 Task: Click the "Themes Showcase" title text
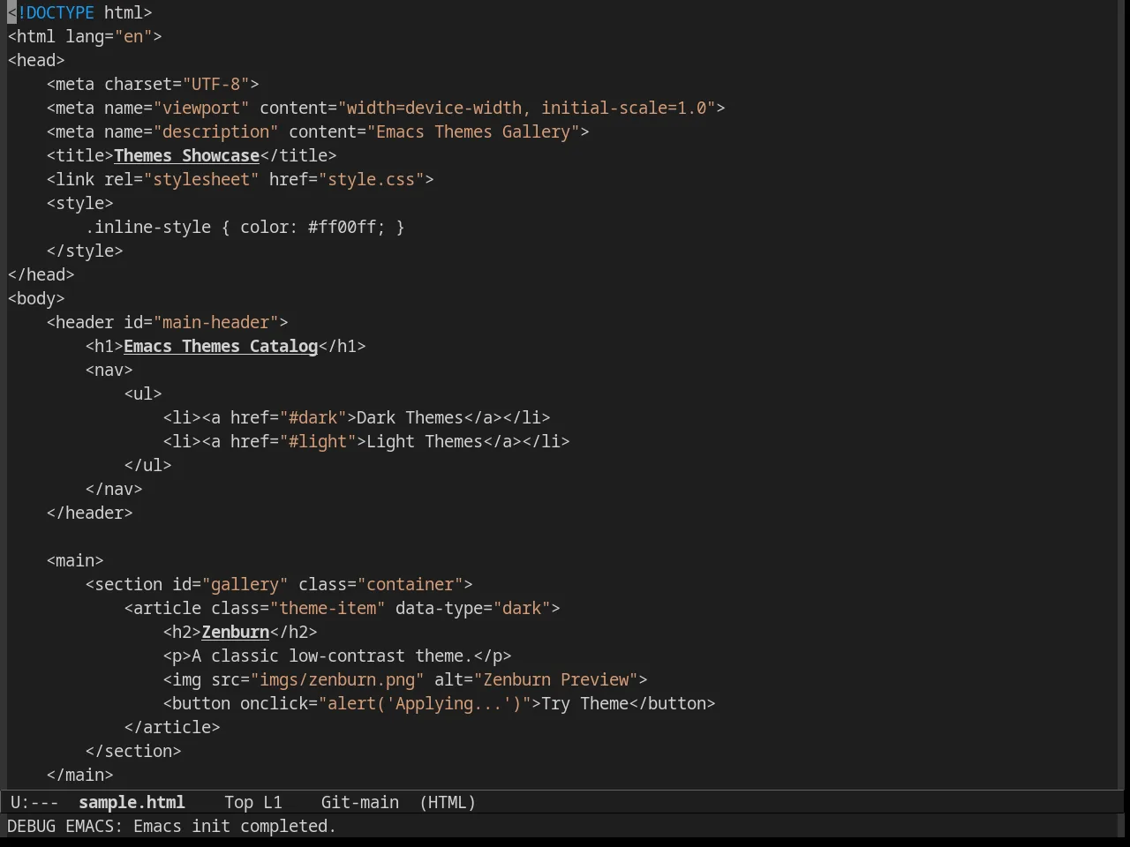186,155
